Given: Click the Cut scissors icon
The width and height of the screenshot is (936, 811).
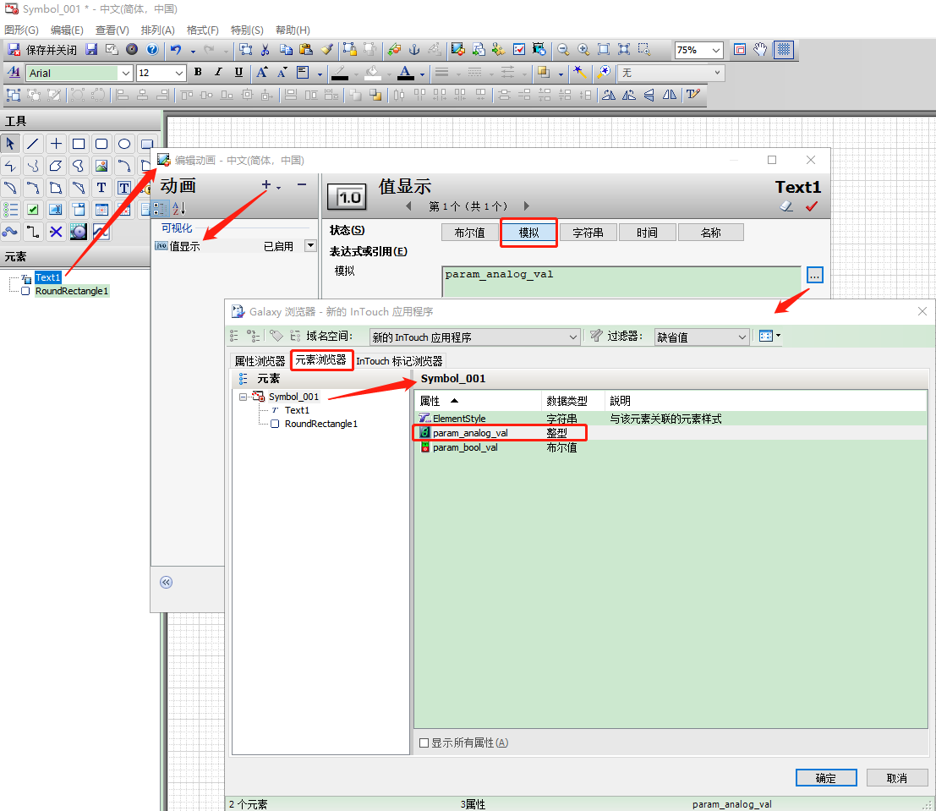Looking at the screenshot, I should click(265, 50).
